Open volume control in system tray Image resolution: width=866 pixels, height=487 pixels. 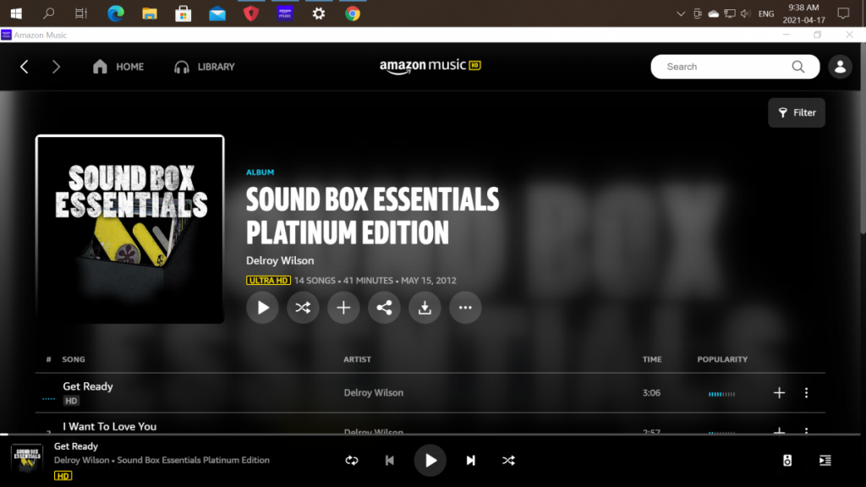[746, 14]
